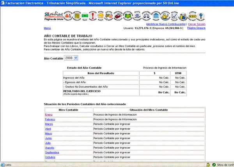Click the green check trusted sites icon
This screenshot has height=167, width=234.
[214, 165]
